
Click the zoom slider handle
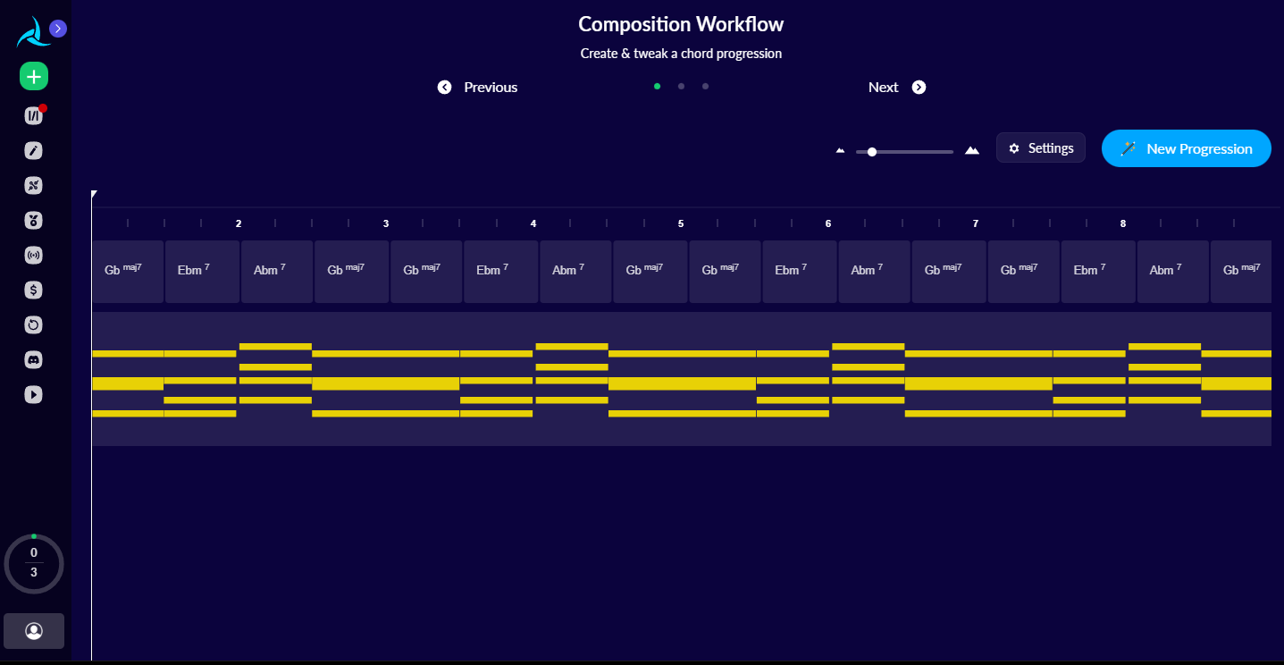tap(871, 151)
